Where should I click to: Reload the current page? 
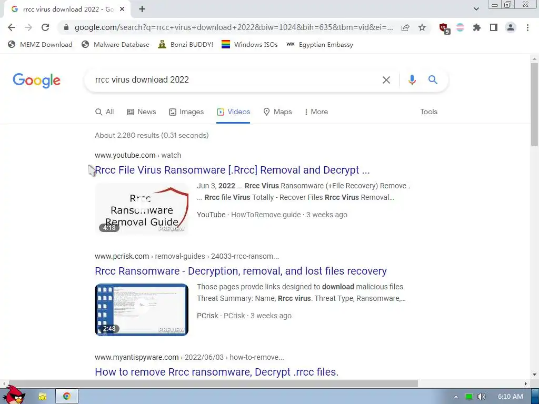coord(45,27)
